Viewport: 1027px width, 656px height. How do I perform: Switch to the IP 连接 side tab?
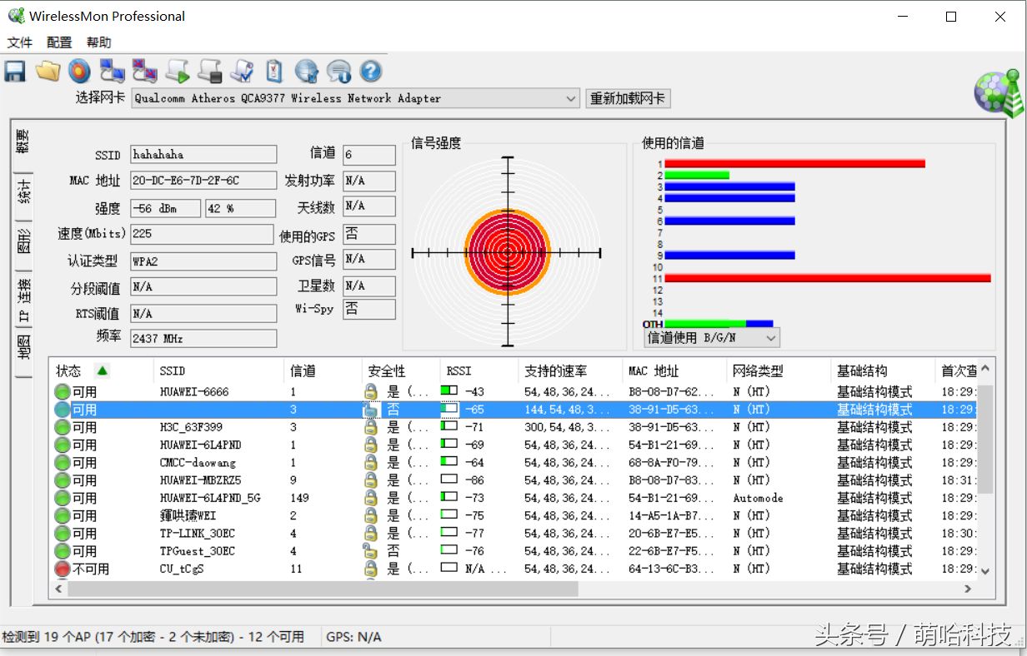pos(23,301)
